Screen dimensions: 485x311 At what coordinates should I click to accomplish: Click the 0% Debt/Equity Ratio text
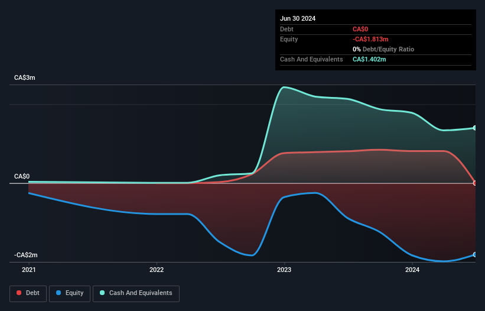[383, 49]
